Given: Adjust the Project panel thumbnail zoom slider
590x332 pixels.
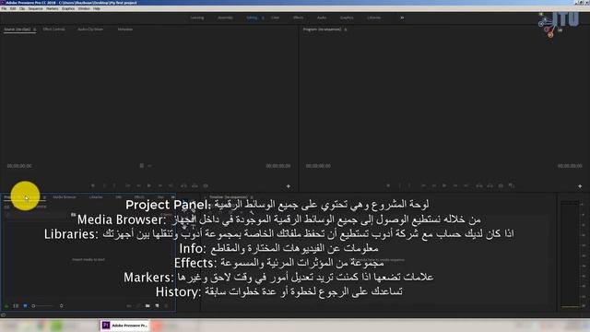Looking at the screenshot, I should tap(43, 306).
